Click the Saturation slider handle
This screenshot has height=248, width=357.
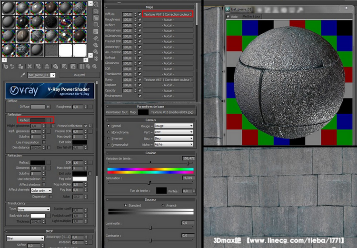coord(149,183)
